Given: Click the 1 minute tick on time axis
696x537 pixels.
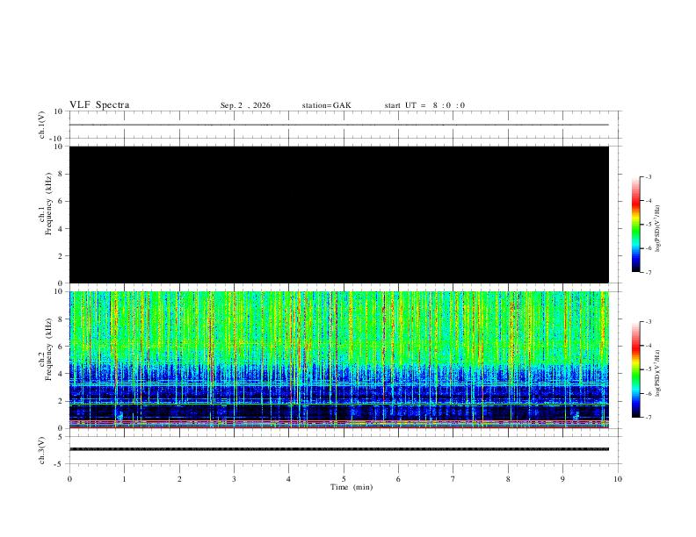Looking at the screenshot, I should point(124,479).
